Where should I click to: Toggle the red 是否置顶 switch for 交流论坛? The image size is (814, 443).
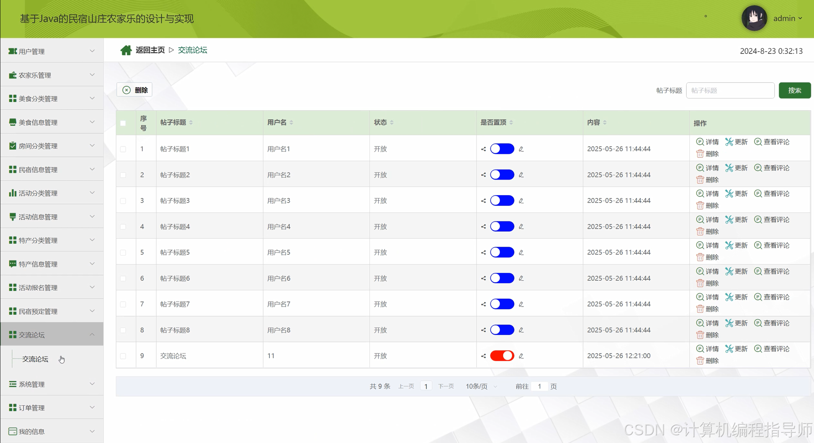[x=502, y=356]
